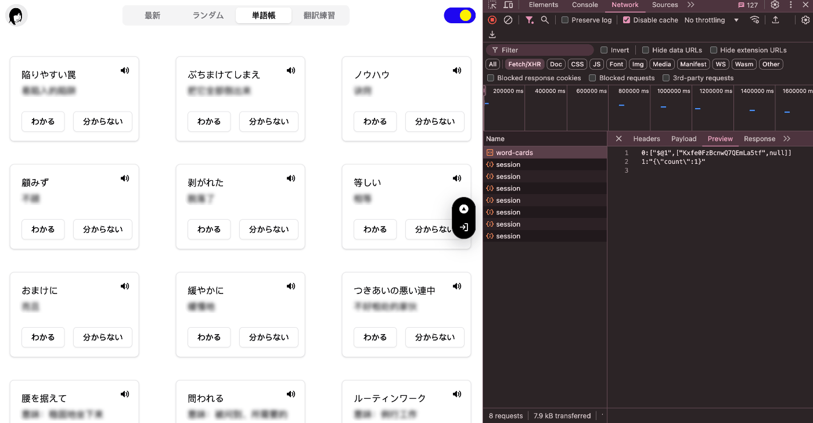The image size is (813, 423).
Task: Open the user avatar profile
Action: pos(16,16)
